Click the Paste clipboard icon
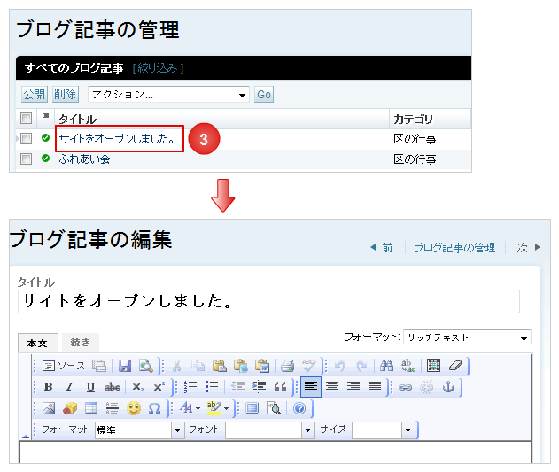The width and height of the screenshot is (559, 472). tap(220, 366)
